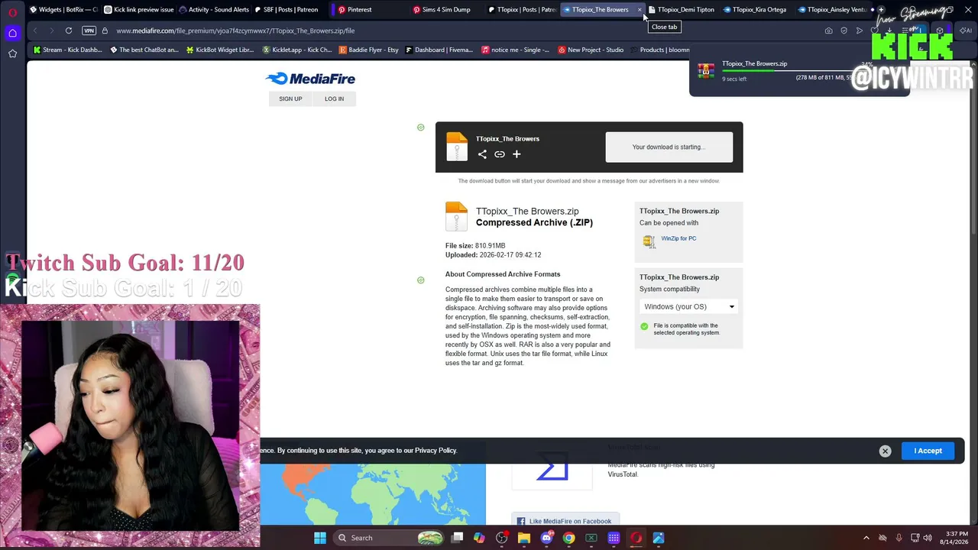Viewport: 978px width, 550px height.
Task: Click the share icon under TTopixx_The Browers
Action: 482,154
